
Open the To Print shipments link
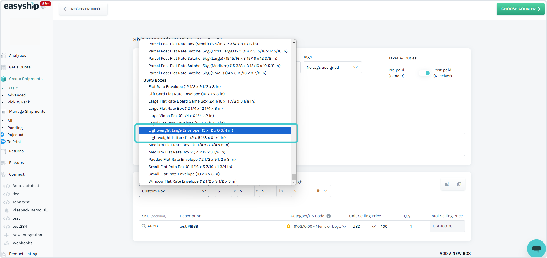14,142
